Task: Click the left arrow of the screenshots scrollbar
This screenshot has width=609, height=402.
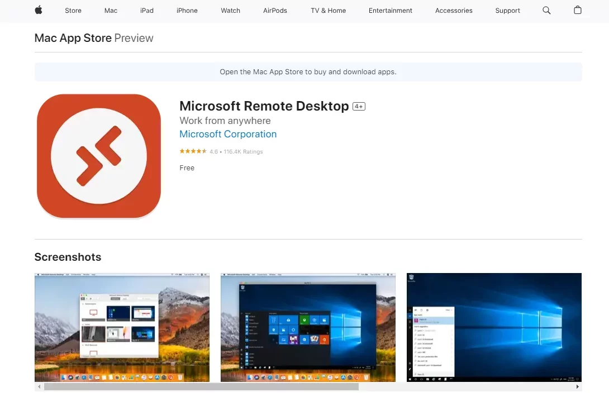Action: pyautogui.click(x=39, y=387)
